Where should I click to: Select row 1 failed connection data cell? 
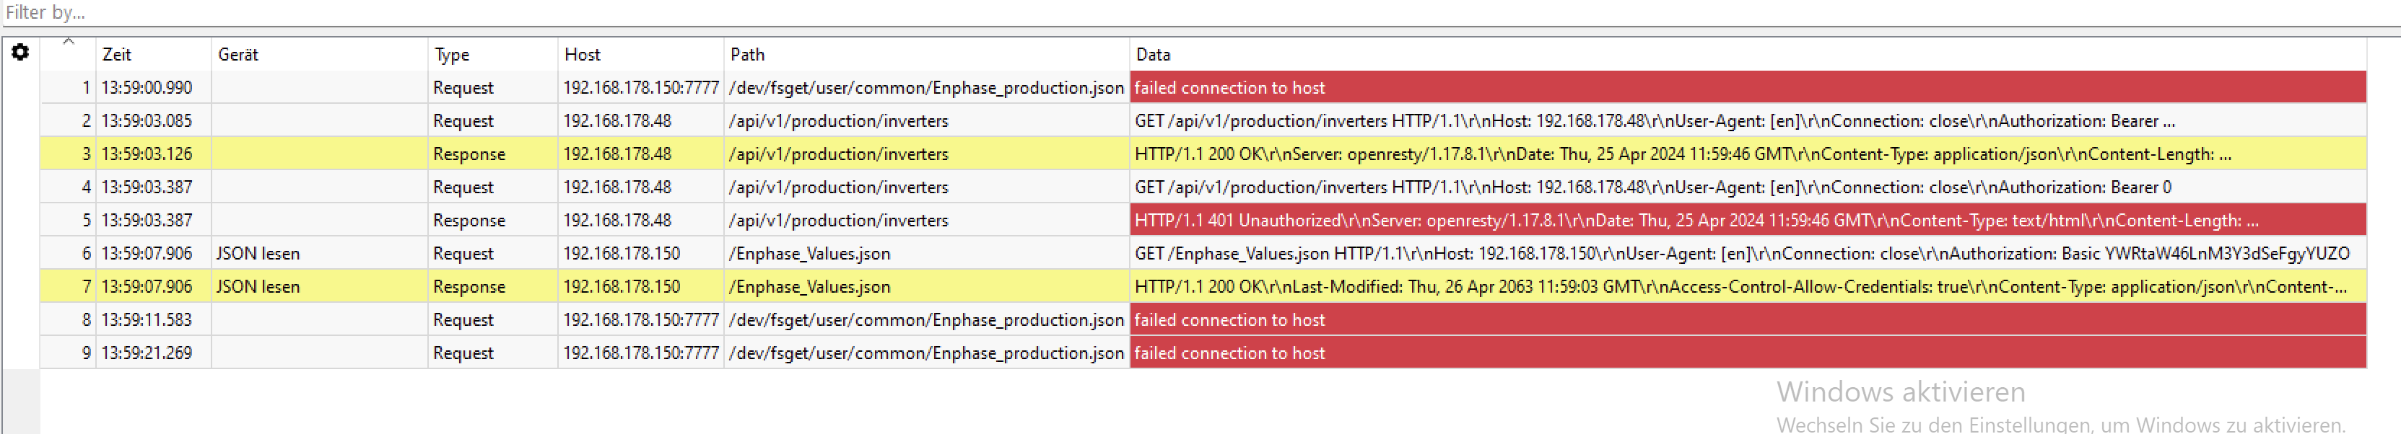click(1230, 87)
